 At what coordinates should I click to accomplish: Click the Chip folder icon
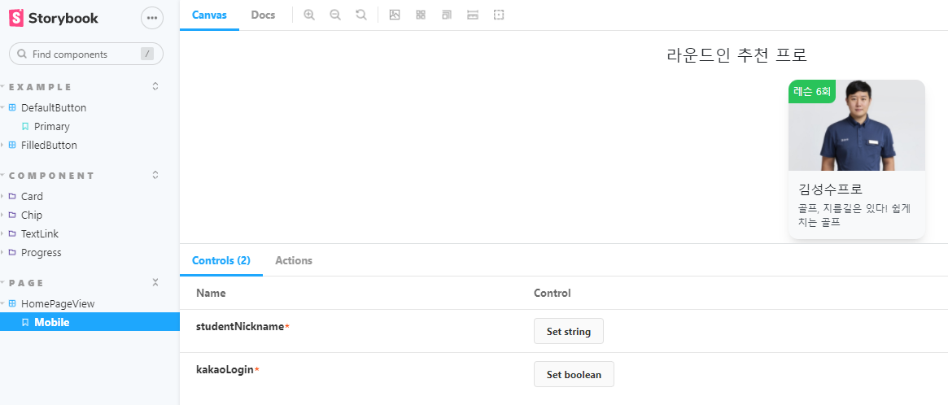[x=12, y=216]
